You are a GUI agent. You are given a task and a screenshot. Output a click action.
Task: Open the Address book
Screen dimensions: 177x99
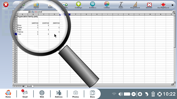[x=59, y=94]
